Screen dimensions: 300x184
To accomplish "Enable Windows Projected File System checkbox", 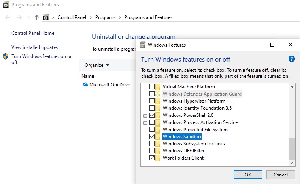I will (152, 130).
